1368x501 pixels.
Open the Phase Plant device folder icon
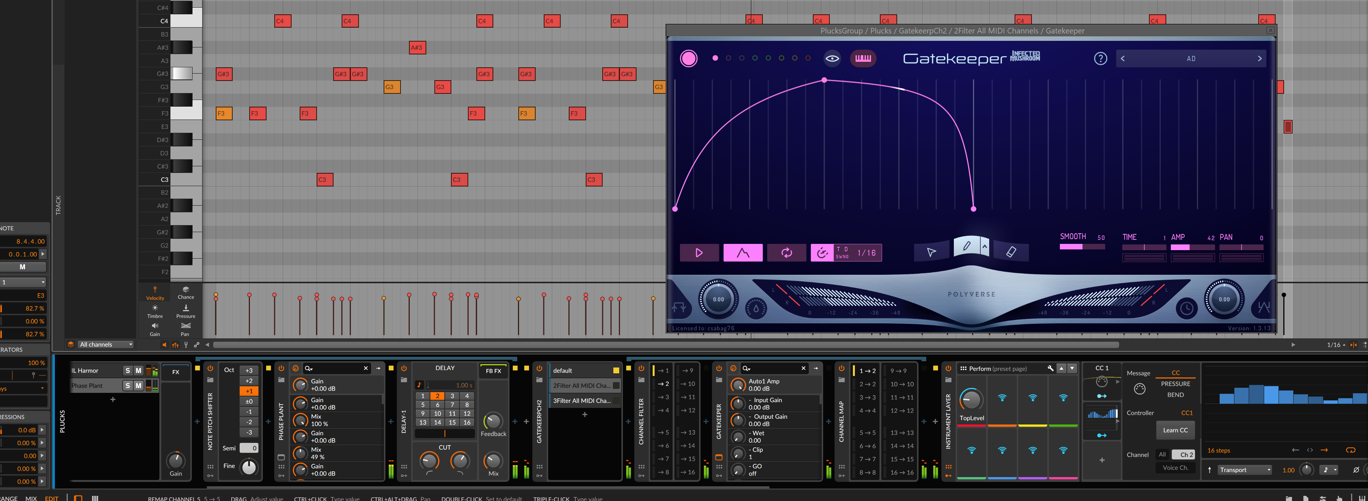click(282, 380)
